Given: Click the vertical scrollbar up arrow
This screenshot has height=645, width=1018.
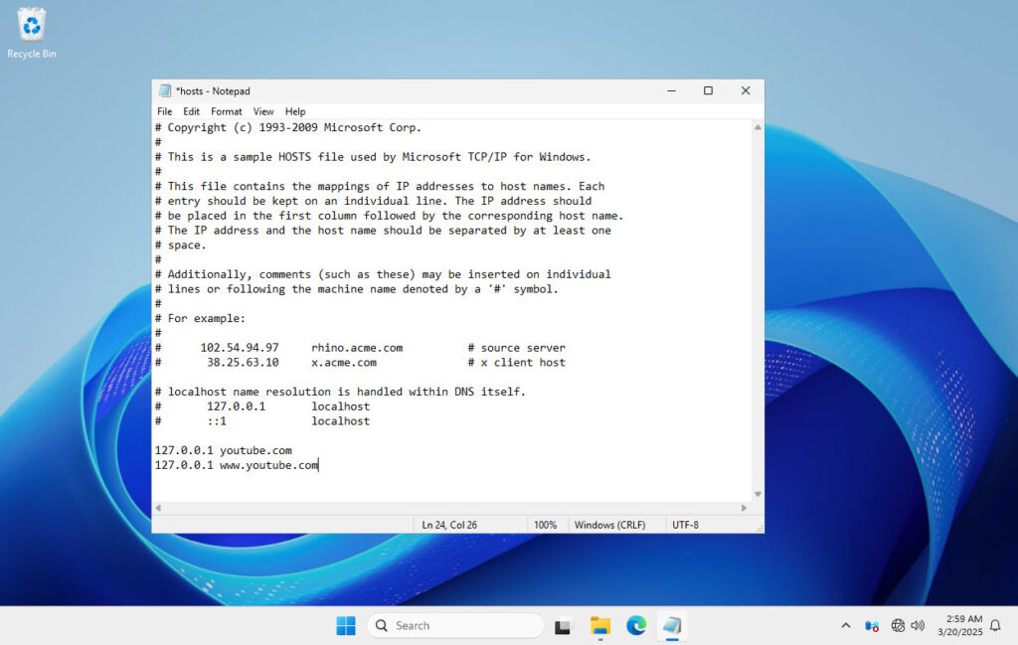Looking at the screenshot, I should coord(758,127).
